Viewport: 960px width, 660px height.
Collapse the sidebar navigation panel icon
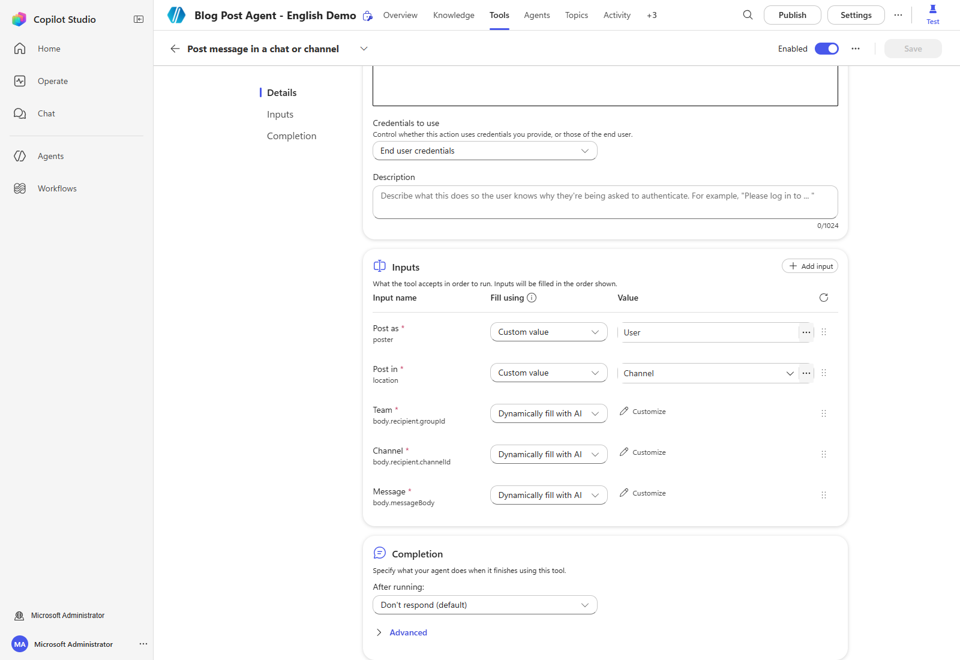(139, 19)
